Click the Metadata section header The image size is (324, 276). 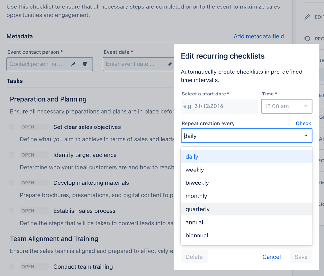[x=19, y=36]
